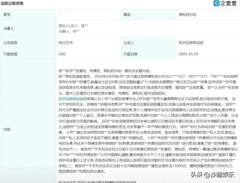This screenshot has height=183, width=240.
Task: Select the 执行文书 value
Action: 66,43
